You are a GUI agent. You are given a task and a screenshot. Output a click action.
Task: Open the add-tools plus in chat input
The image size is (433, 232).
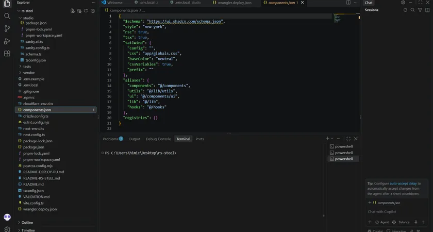(370, 222)
